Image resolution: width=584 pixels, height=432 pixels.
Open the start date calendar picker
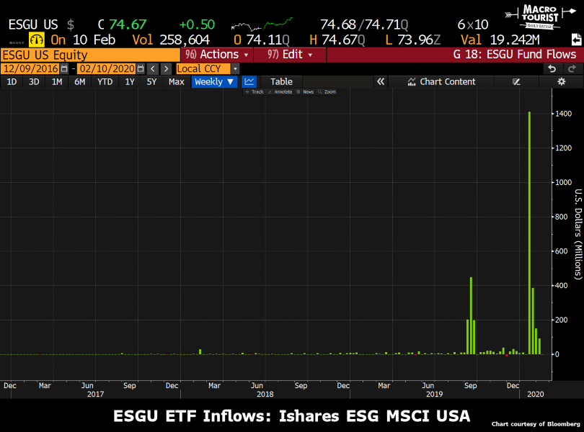click(x=64, y=69)
